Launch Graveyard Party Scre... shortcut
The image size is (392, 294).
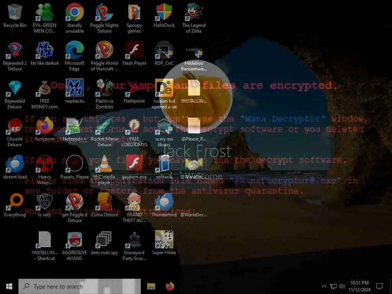pos(134,246)
